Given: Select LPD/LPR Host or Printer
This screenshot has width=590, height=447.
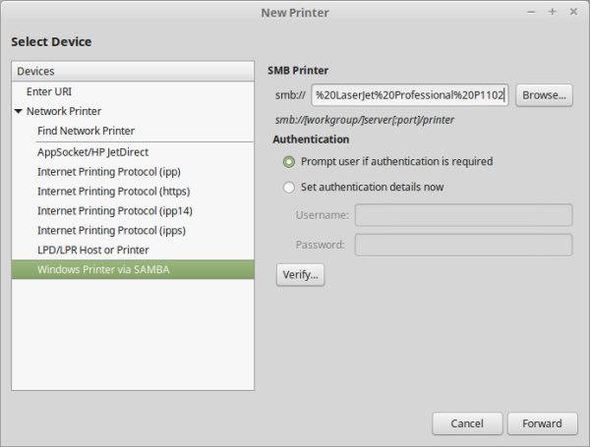Looking at the screenshot, I should coord(92,249).
